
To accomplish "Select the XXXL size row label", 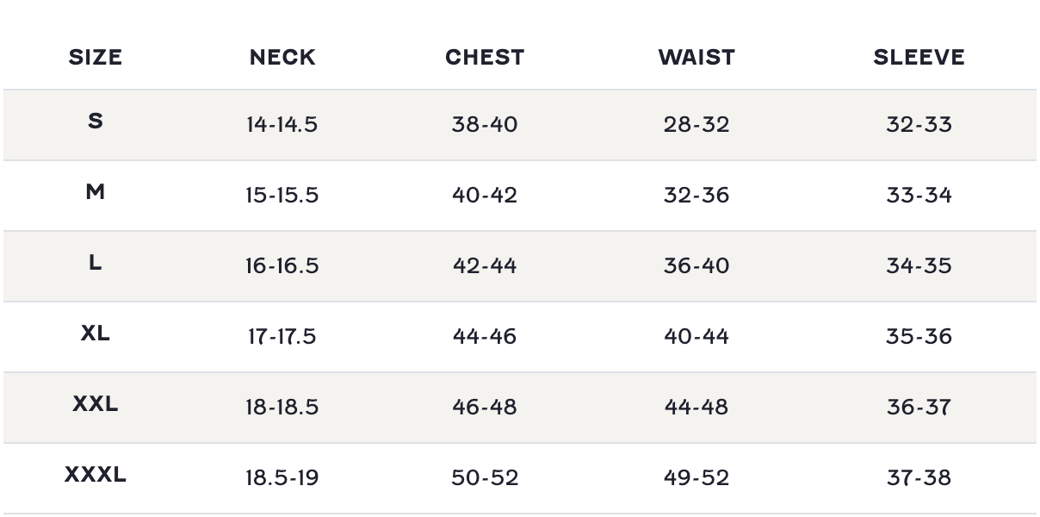I will pos(96,475).
